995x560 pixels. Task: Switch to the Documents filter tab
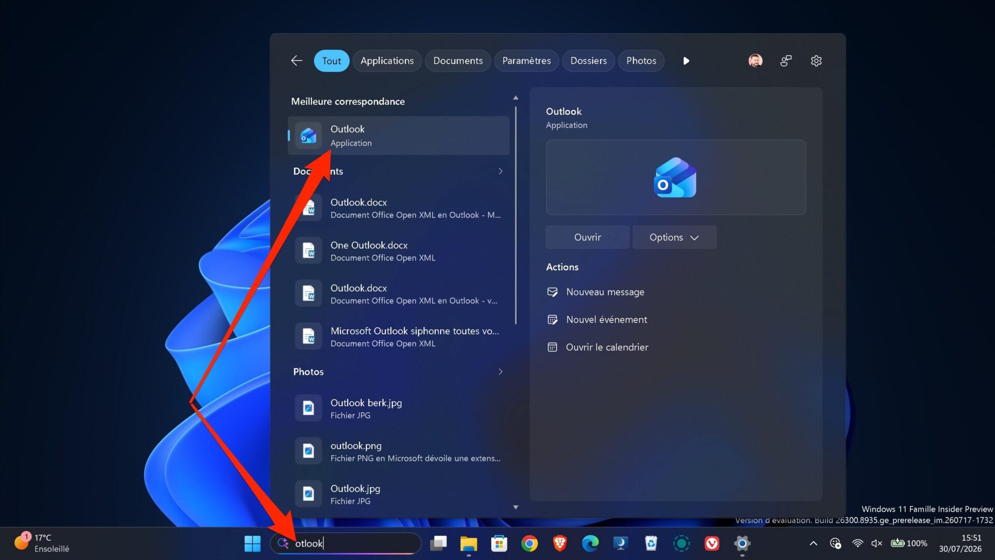(x=458, y=61)
